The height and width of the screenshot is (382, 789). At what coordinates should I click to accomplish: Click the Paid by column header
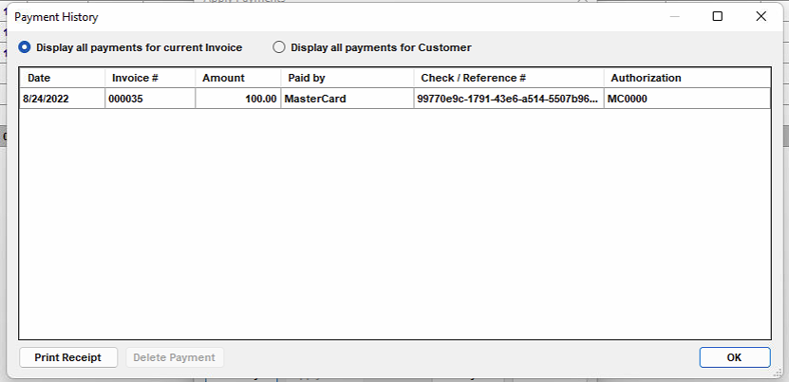click(348, 78)
